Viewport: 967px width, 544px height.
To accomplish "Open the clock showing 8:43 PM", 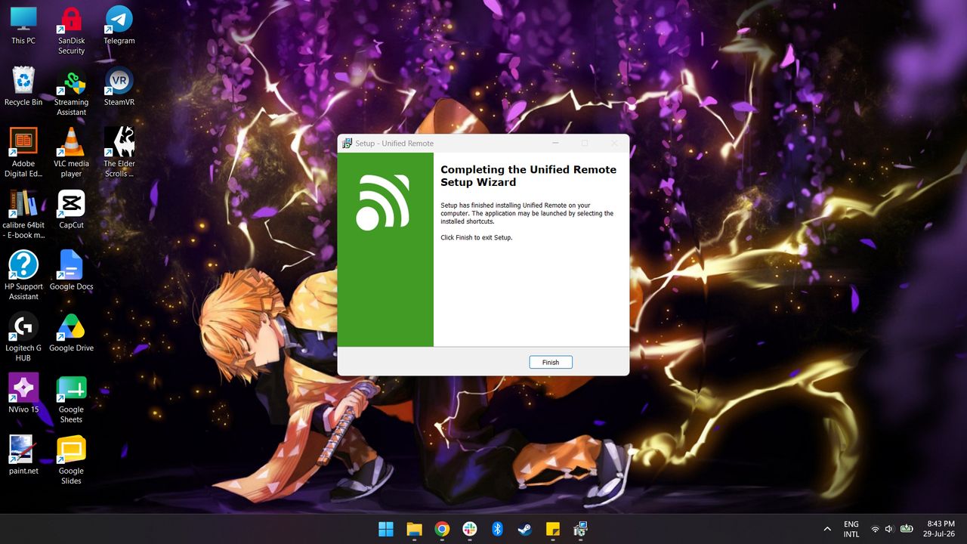I will 941,529.
